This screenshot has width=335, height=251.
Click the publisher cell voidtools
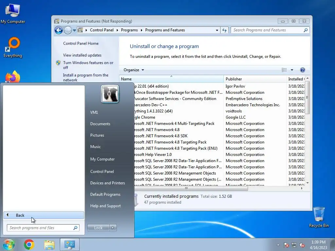234,111
